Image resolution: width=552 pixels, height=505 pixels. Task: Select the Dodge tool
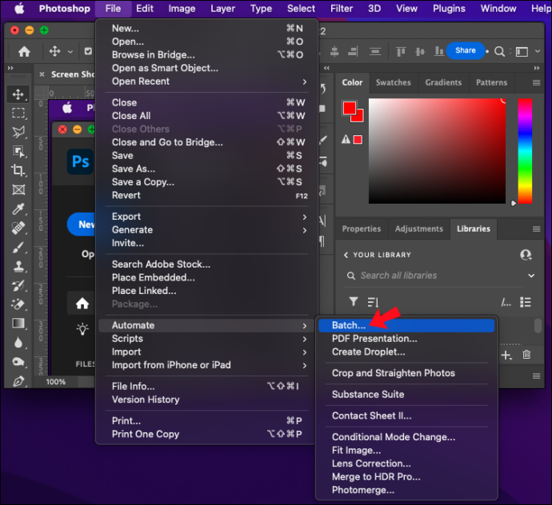(18, 361)
